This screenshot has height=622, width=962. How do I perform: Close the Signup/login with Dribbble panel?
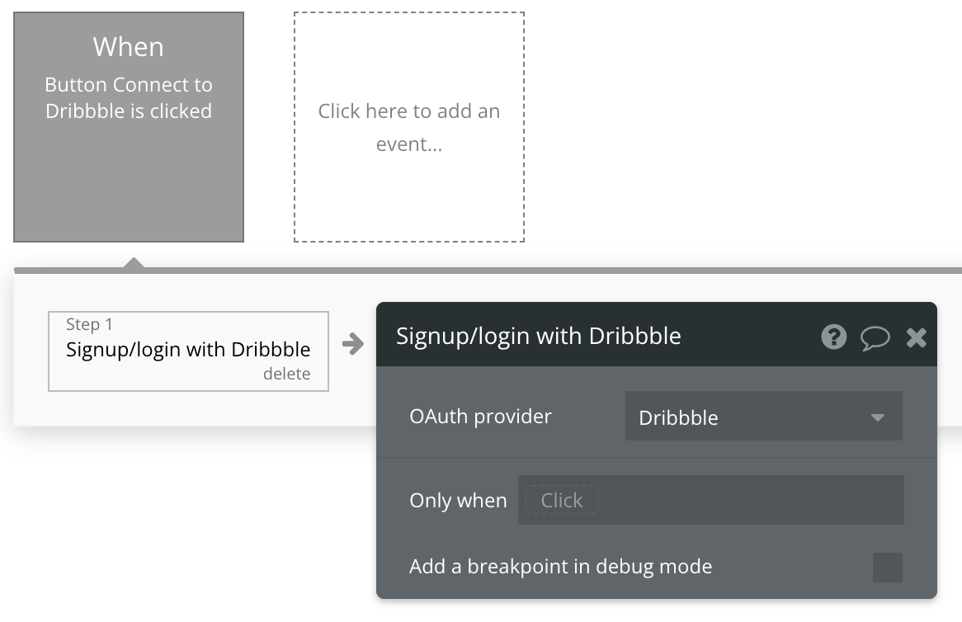point(917,337)
